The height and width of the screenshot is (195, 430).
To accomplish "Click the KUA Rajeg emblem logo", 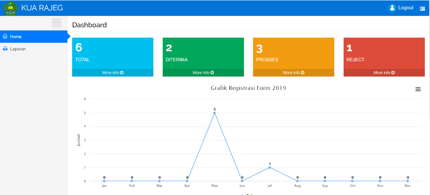I will (x=10, y=8).
